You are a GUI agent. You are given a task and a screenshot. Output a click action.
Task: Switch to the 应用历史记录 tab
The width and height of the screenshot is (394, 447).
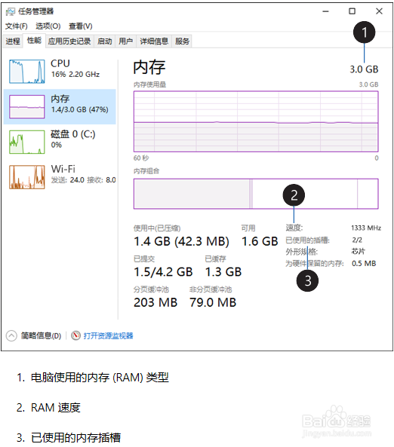tap(69, 41)
